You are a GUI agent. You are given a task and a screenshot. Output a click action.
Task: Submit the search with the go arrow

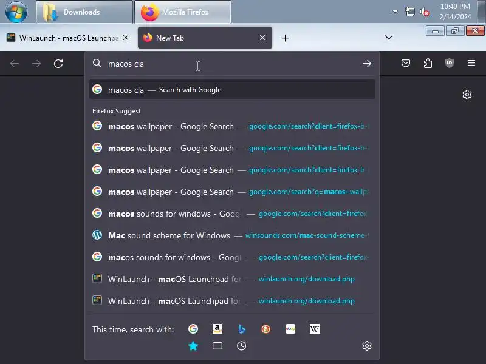click(x=367, y=64)
